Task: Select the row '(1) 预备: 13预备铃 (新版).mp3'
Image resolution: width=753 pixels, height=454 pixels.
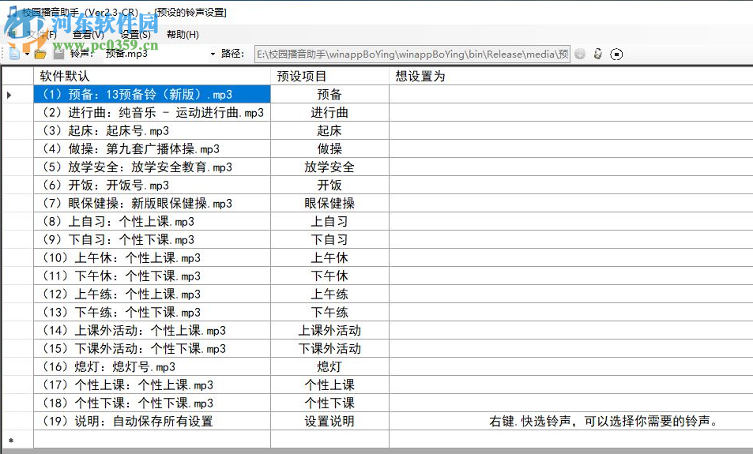Action: 152,94
